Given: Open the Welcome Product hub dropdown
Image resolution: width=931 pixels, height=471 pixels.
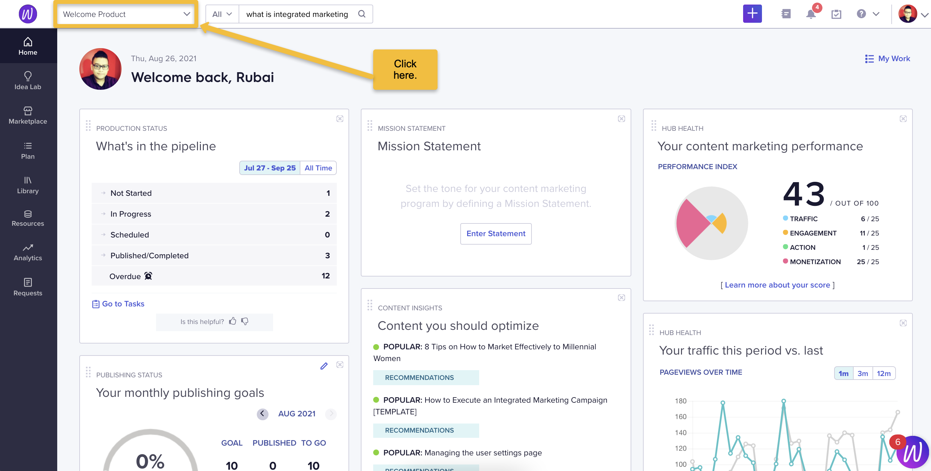Looking at the screenshot, I should pyautogui.click(x=126, y=14).
